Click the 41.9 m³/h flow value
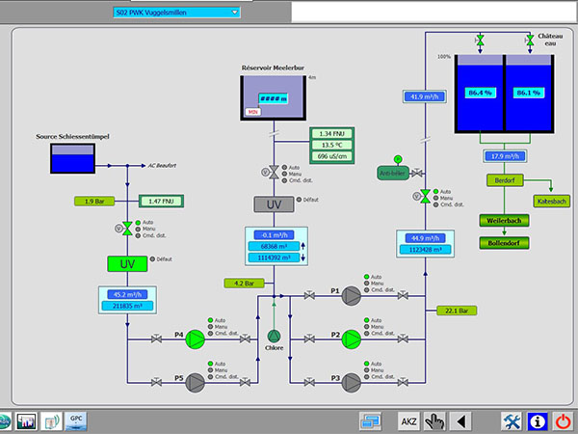Image resolution: width=578 pixels, height=434 pixels. [424, 96]
